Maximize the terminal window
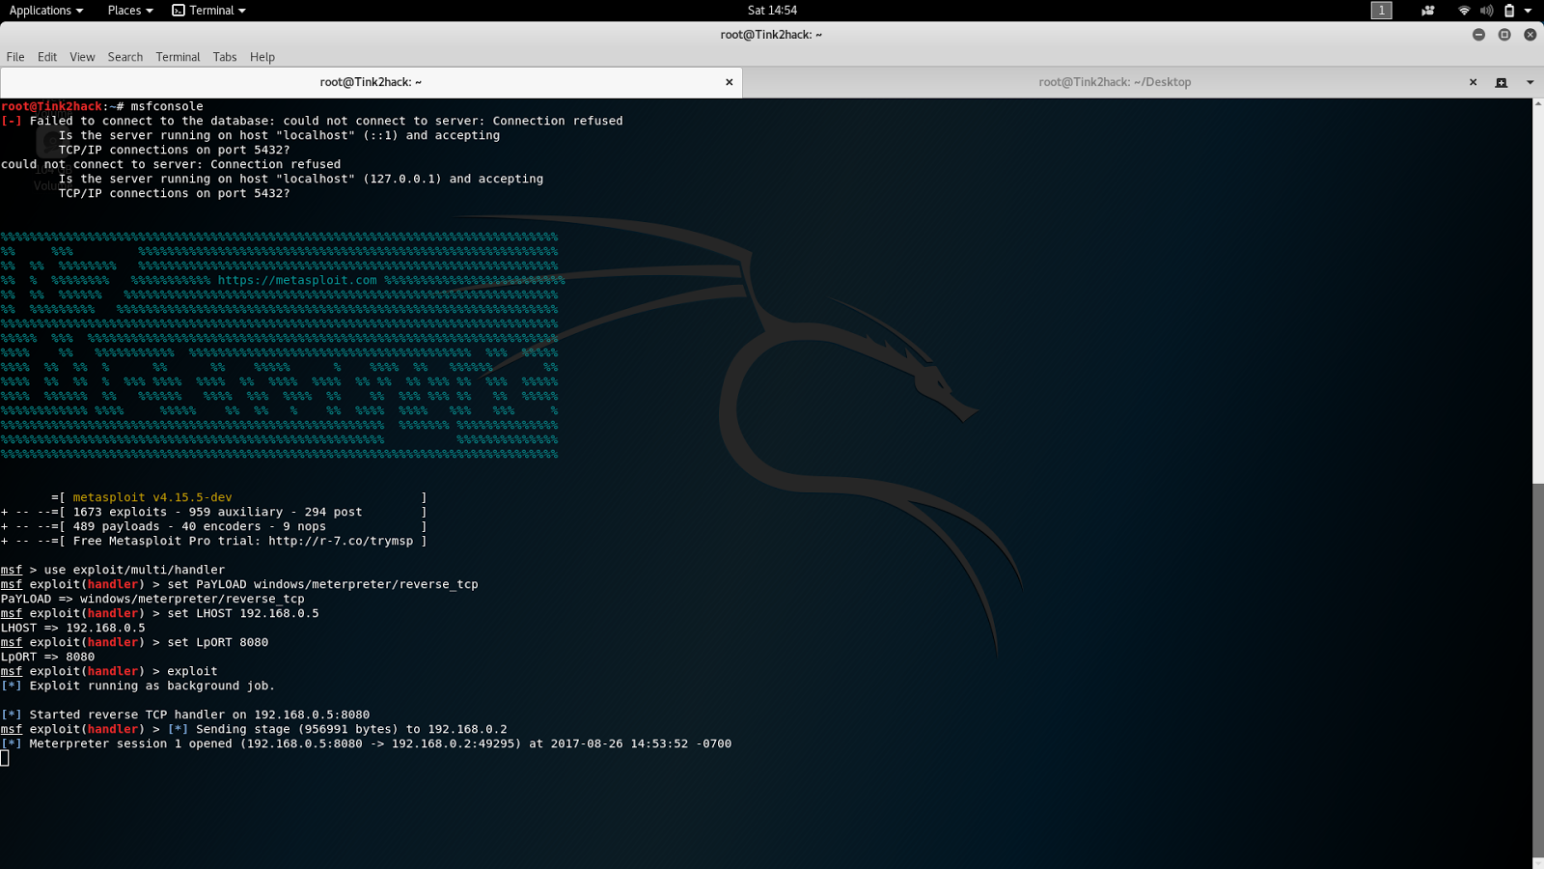 coord(1504,35)
